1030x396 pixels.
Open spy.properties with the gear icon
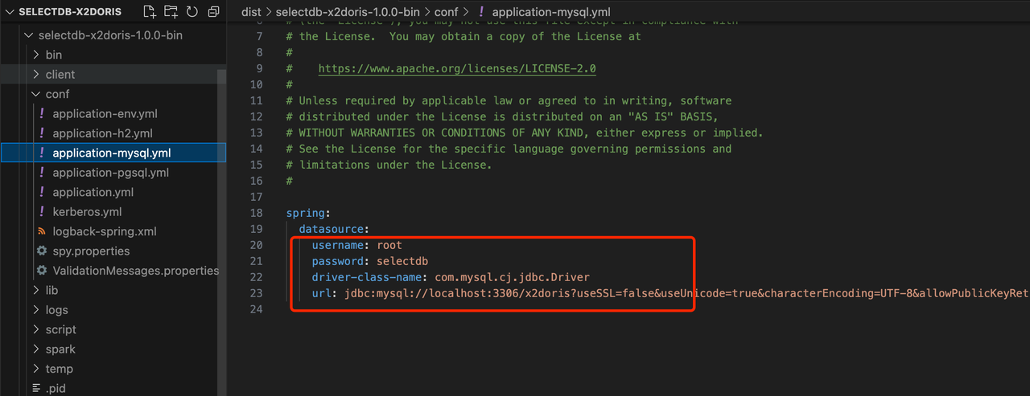click(91, 251)
